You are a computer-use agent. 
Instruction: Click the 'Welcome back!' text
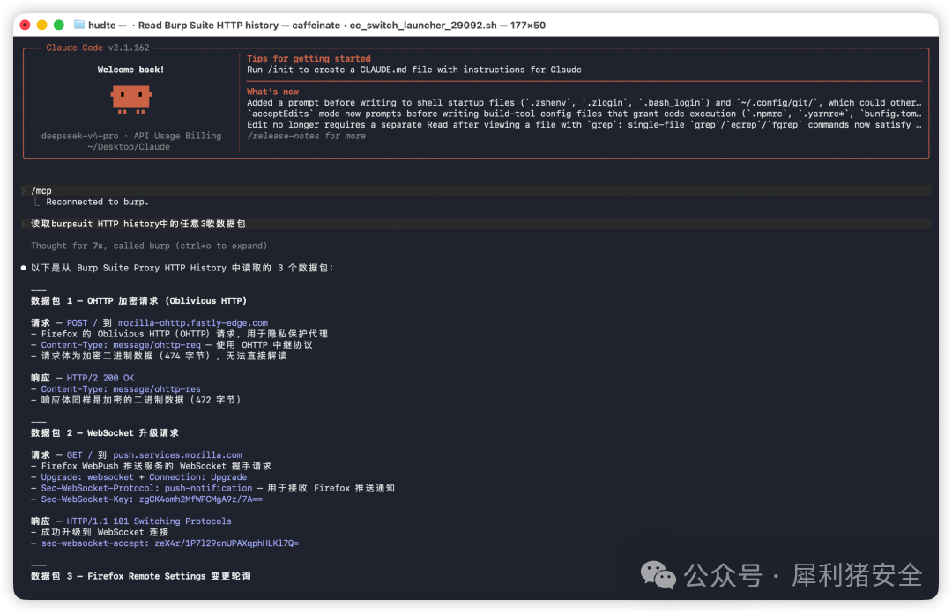tap(131, 70)
